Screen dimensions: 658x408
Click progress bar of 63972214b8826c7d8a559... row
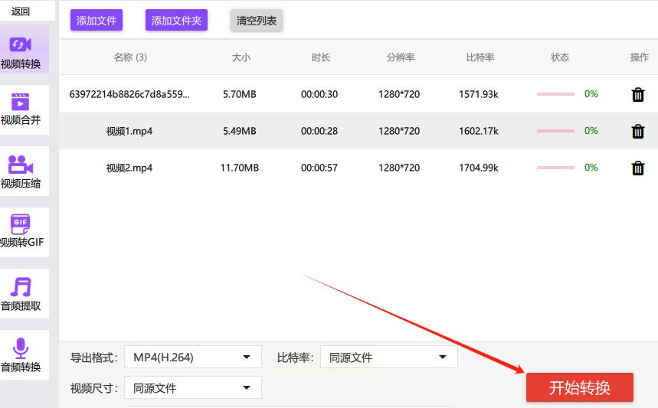pyautogui.click(x=555, y=94)
